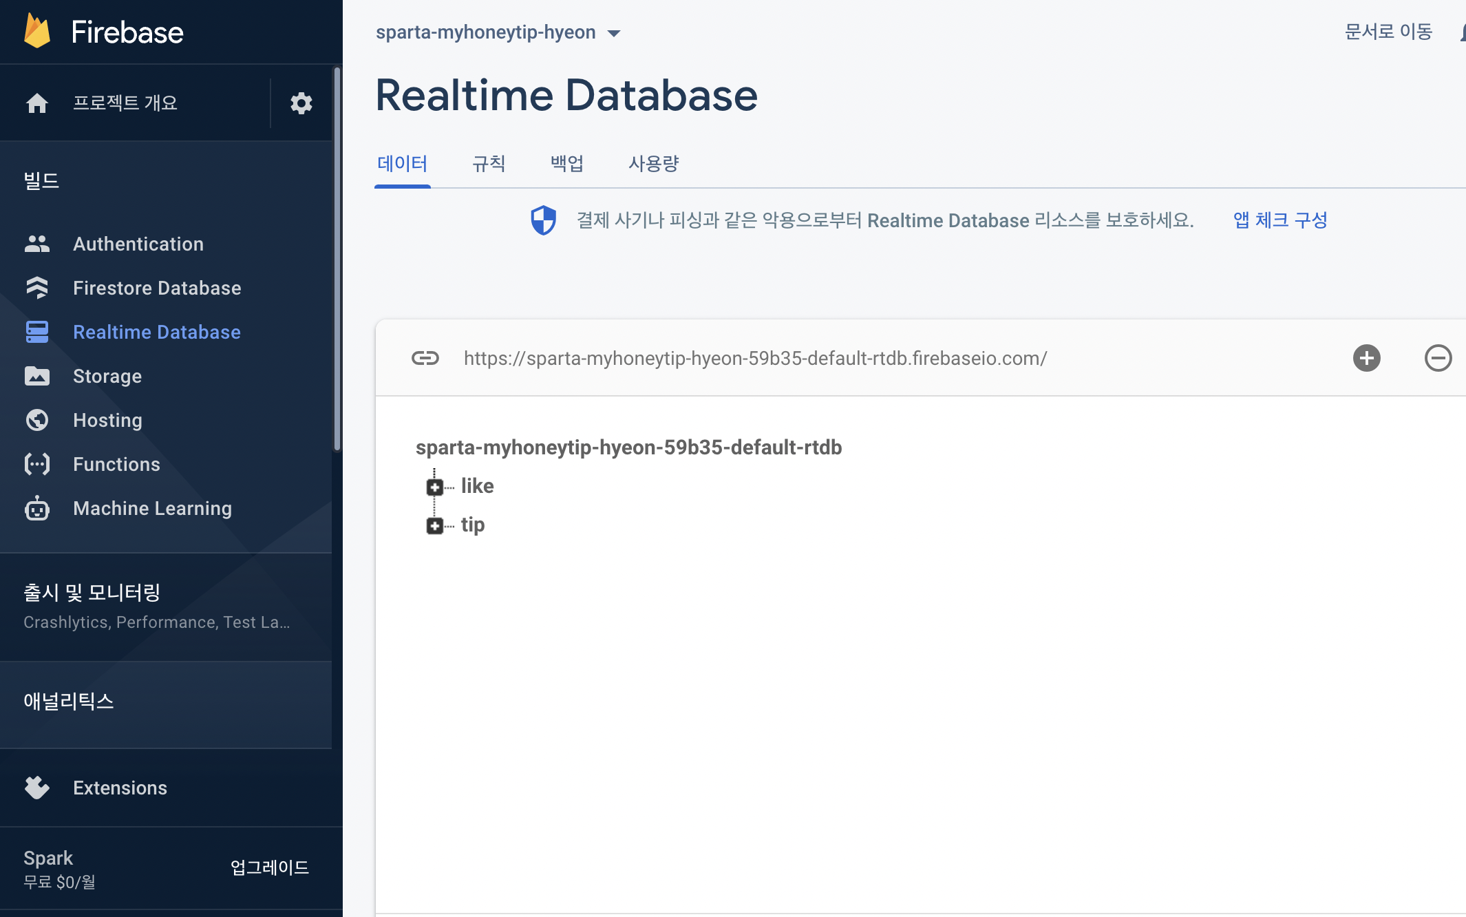
Task: Click the Spark plan label
Action: click(x=48, y=858)
